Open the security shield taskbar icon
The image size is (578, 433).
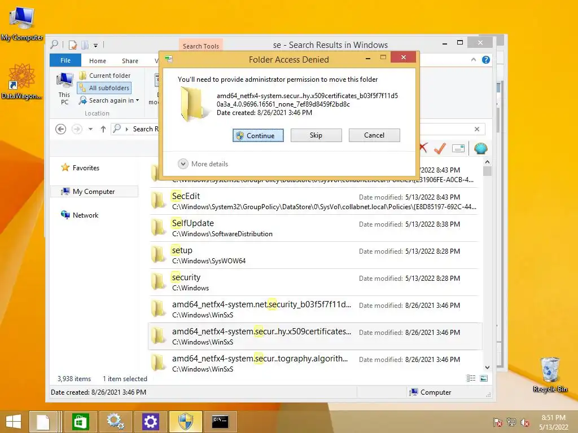185,422
